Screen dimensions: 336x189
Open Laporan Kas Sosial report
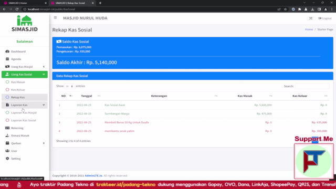click(x=25, y=120)
